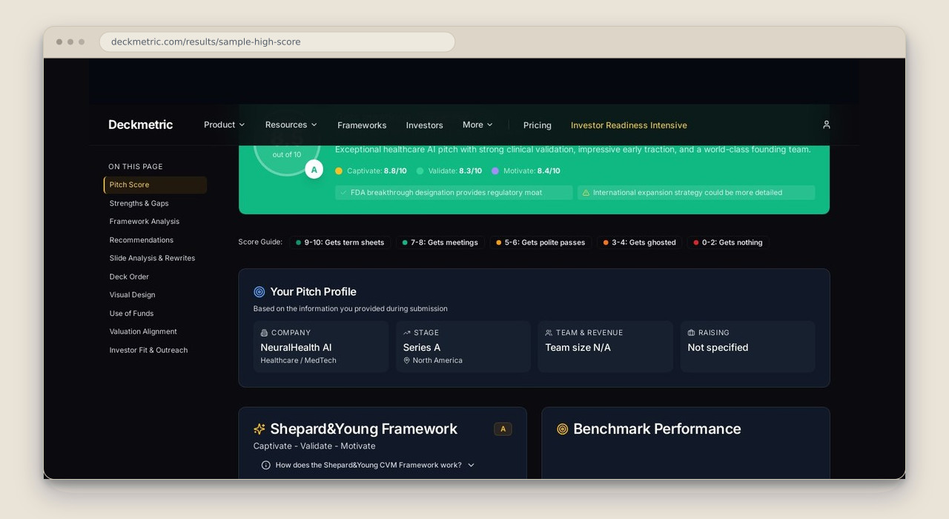949x519 pixels.
Task: Click the A badge in Shepard&Young card
Action: [x=503, y=429]
